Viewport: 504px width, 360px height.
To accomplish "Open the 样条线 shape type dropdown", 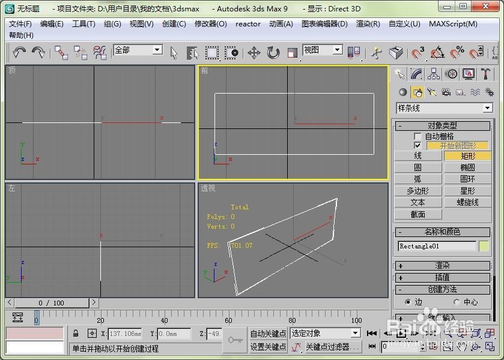I will [487, 108].
